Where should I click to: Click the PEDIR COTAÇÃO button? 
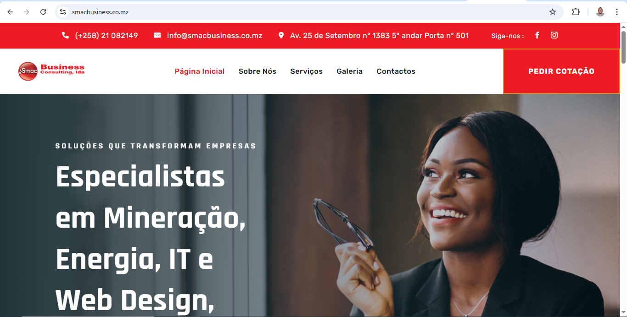pyautogui.click(x=561, y=71)
